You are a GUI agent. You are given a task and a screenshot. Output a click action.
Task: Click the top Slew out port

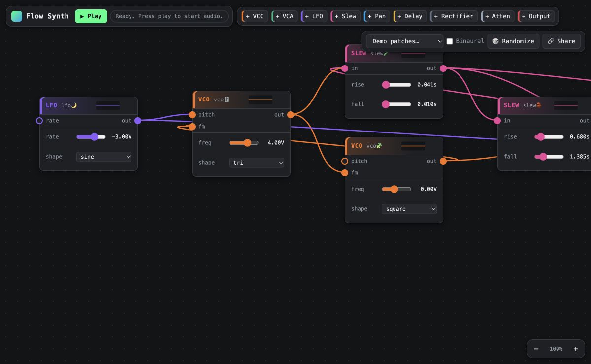click(443, 68)
